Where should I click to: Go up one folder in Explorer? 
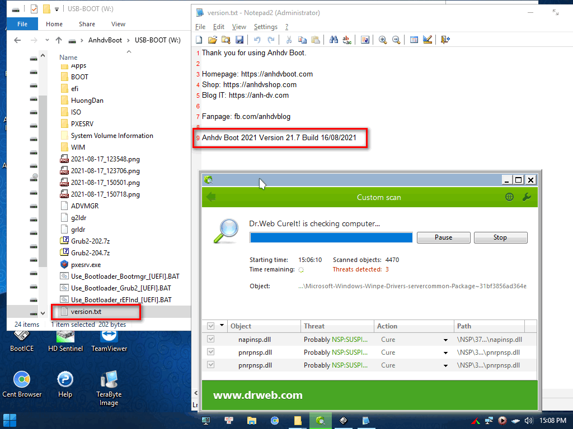coord(58,40)
